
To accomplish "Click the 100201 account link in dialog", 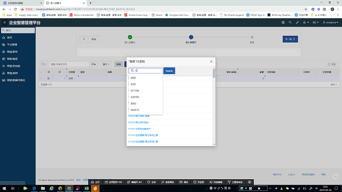I will [139, 116].
